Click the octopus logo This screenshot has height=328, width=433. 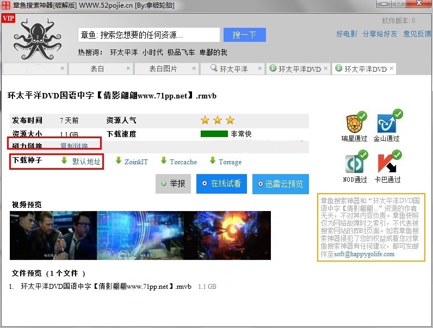tap(38, 39)
